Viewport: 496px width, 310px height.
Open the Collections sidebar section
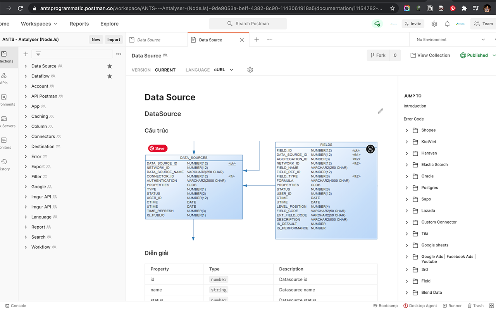point(5,57)
